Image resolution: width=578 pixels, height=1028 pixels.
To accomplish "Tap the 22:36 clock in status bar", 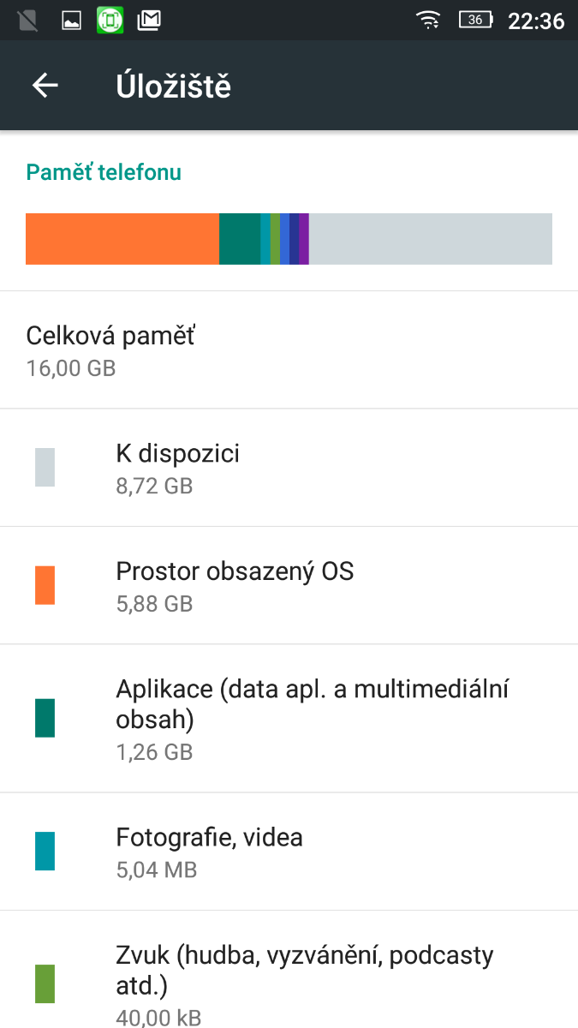I will coord(536,21).
